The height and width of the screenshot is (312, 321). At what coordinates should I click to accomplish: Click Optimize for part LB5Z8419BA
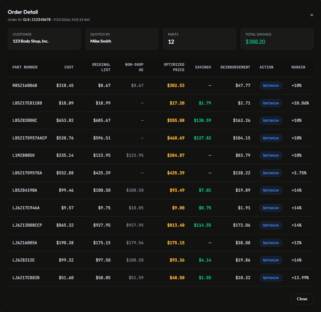tap(271, 190)
